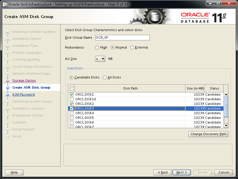Click the Disk Path column header

click(130, 88)
